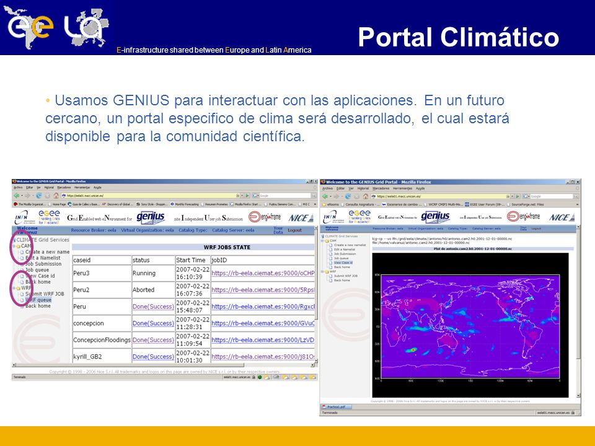Screen dimensions: 595x446
Task: Click Home icon in left Firefox window
Action: [x=56, y=196]
